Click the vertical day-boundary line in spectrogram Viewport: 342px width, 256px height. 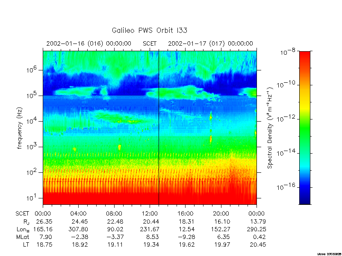[x=159, y=128]
